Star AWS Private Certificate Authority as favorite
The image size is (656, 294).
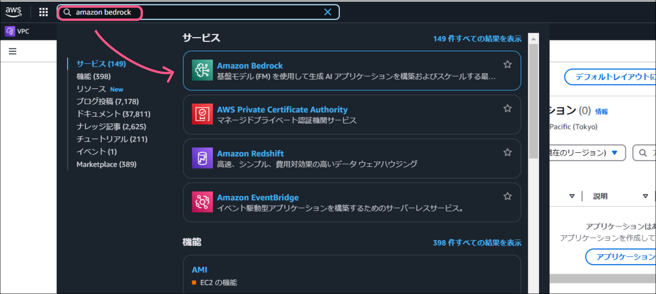pyautogui.click(x=507, y=108)
